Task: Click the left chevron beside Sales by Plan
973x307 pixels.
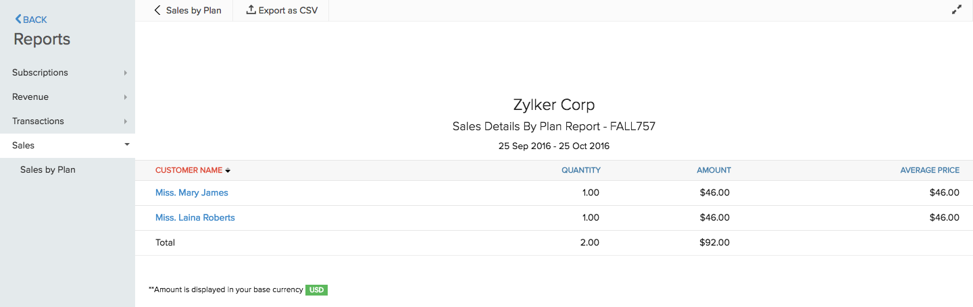Action: point(157,10)
